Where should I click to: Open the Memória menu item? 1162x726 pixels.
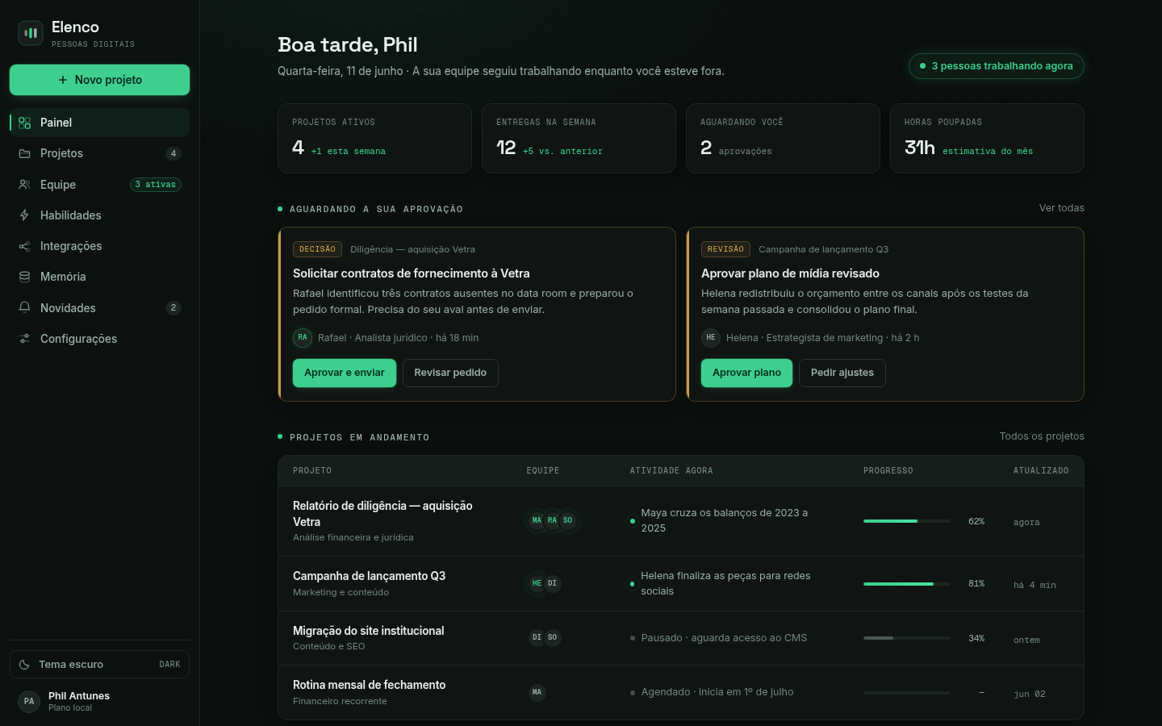pyautogui.click(x=99, y=277)
